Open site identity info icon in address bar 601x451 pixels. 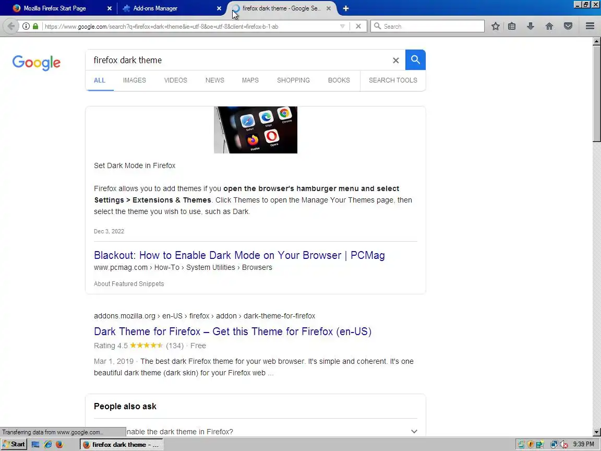[x=26, y=26]
